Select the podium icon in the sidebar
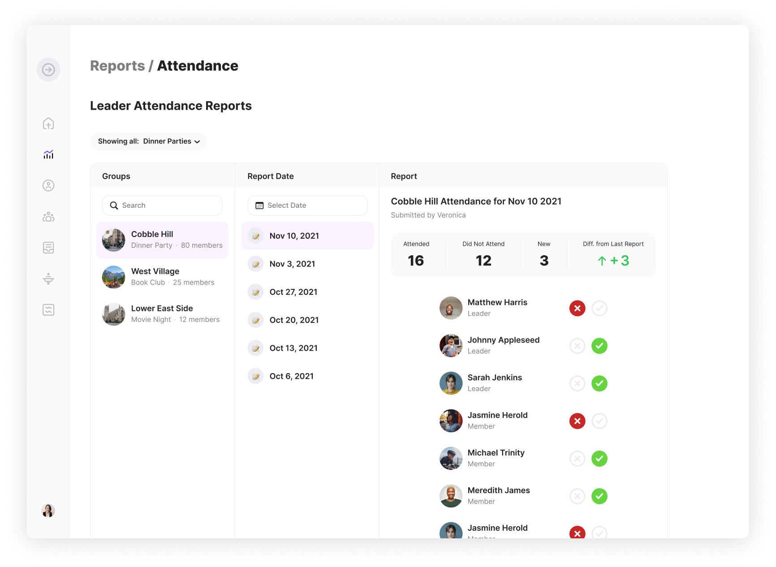 [x=48, y=279]
